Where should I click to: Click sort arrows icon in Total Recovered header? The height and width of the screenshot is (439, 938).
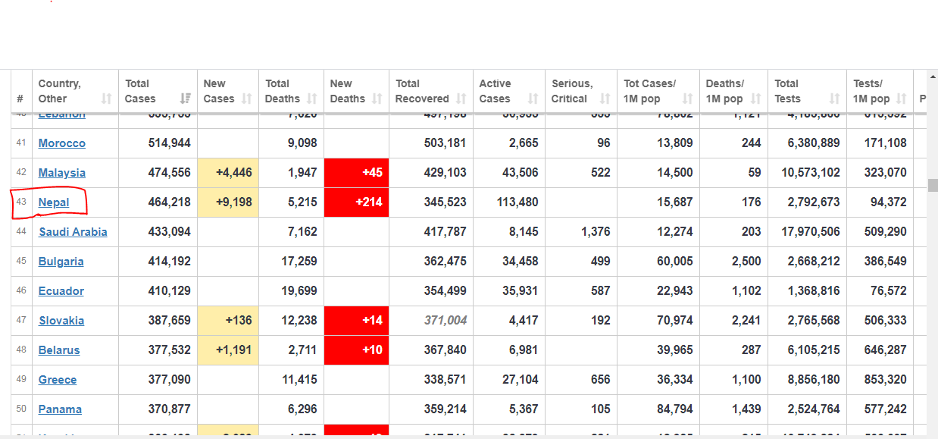pyautogui.click(x=461, y=99)
